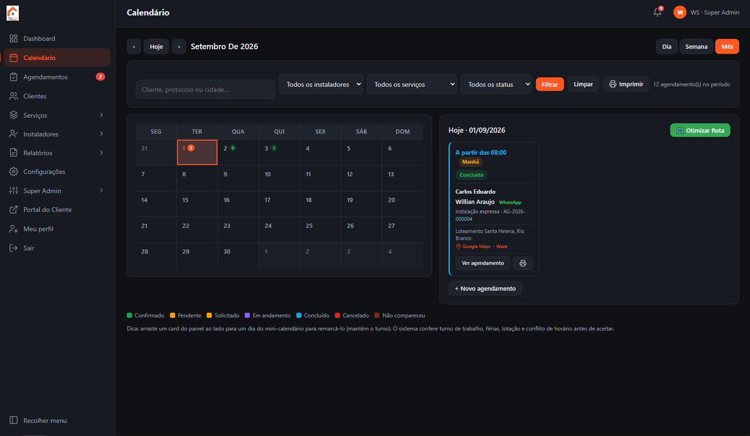Switch to Mês view
Viewport: 750px width, 436px height.
(x=727, y=46)
